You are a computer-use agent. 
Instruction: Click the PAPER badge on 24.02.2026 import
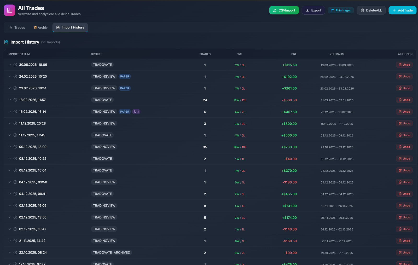click(125, 77)
